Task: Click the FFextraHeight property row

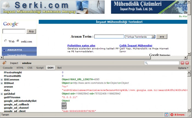Action: click(94, 72)
